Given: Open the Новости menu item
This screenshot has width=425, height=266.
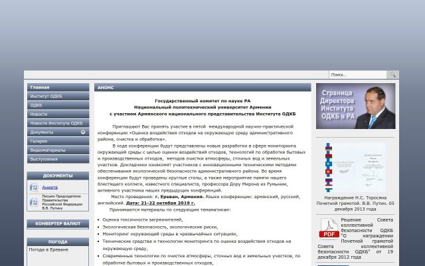Looking at the screenshot, I should click(x=58, y=114).
